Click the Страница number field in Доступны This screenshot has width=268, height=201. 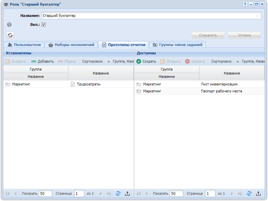(x=210, y=193)
